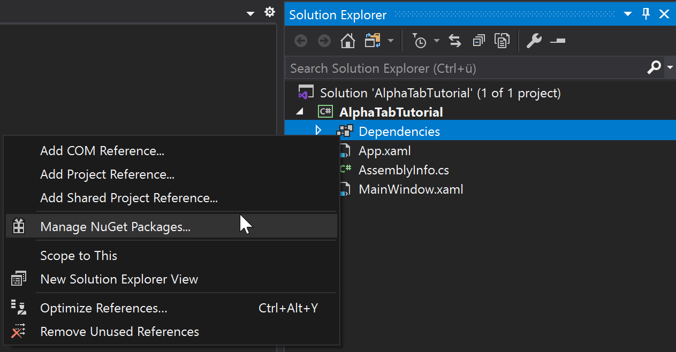676x352 pixels.
Task: Click the magnifier search icon
Action: pos(654,68)
